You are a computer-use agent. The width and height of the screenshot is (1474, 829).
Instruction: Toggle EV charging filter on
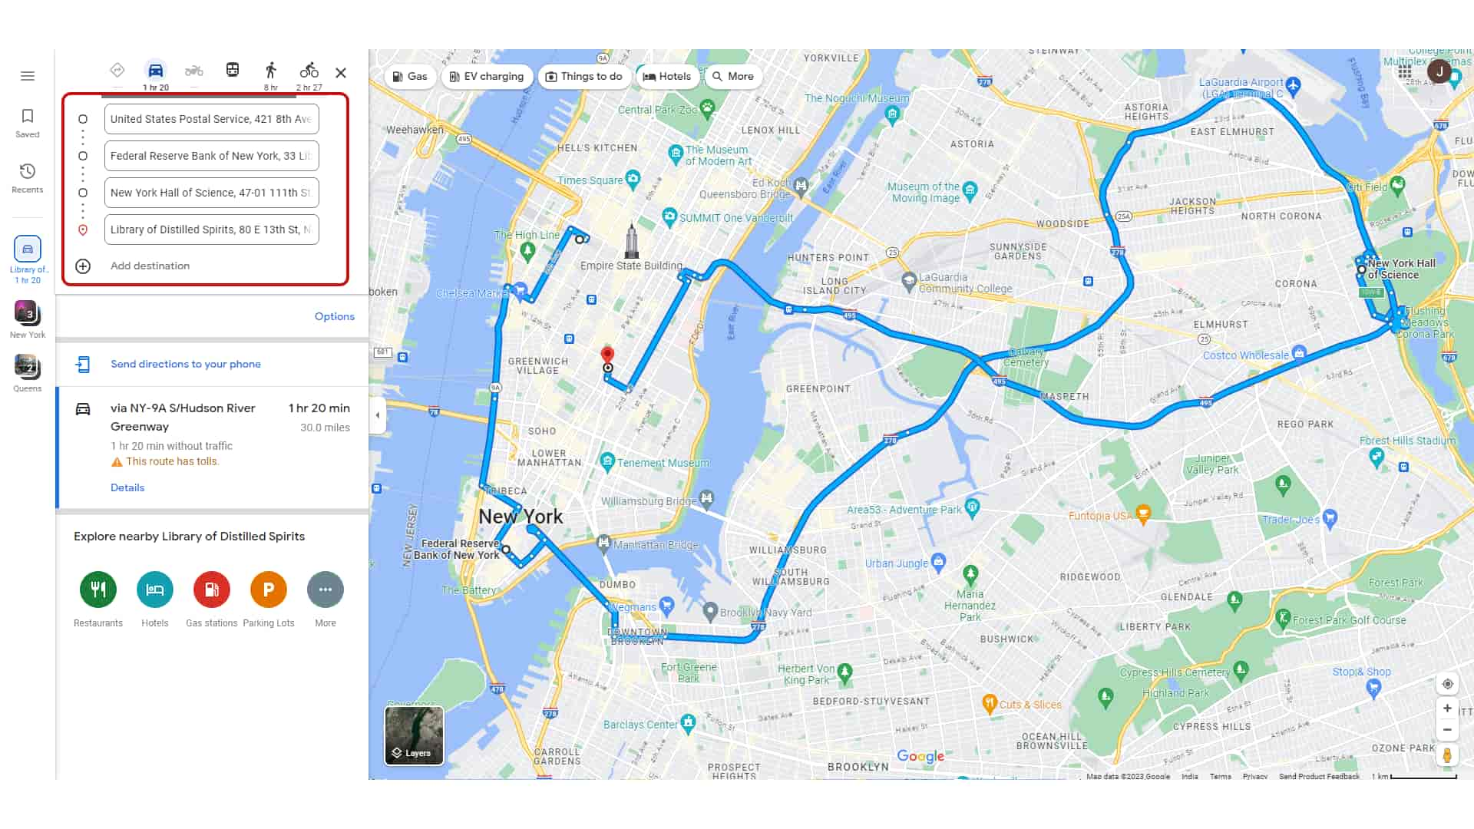(x=486, y=76)
